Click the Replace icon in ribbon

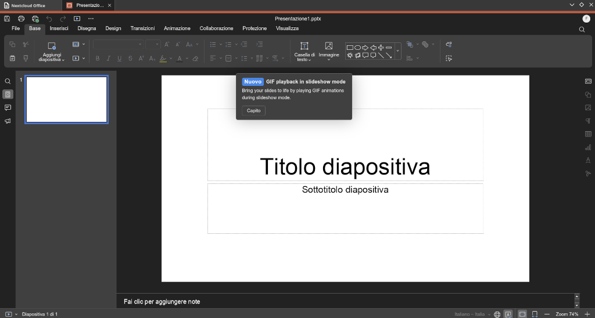(x=449, y=44)
